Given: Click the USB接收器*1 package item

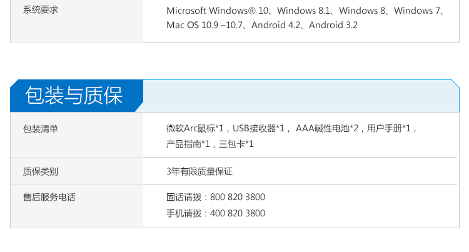Looking at the screenshot, I should pyautogui.click(x=258, y=129).
